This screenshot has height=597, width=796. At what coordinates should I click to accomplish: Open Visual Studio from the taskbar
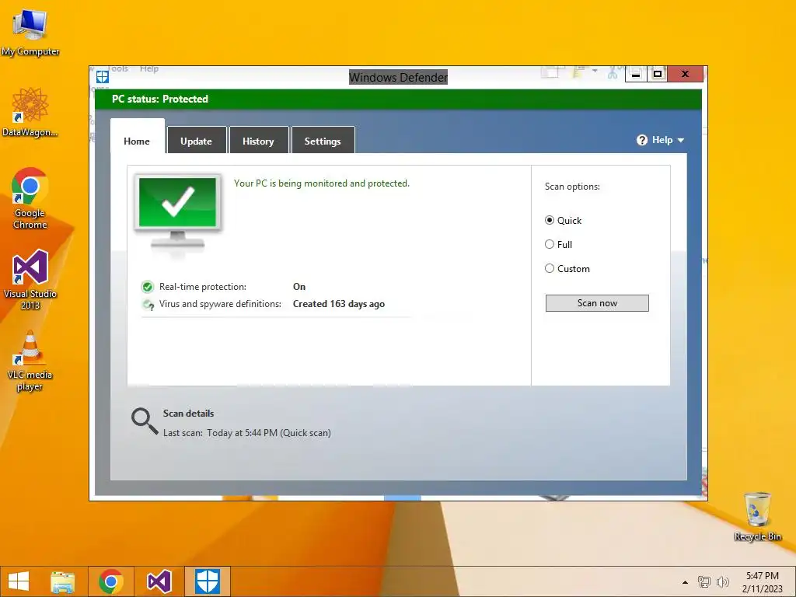159,581
